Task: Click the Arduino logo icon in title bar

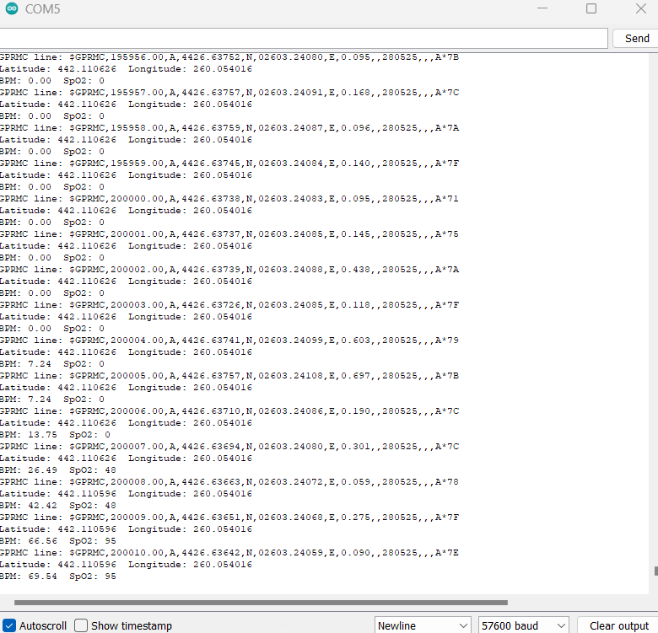Action: (x=12, y=8)
